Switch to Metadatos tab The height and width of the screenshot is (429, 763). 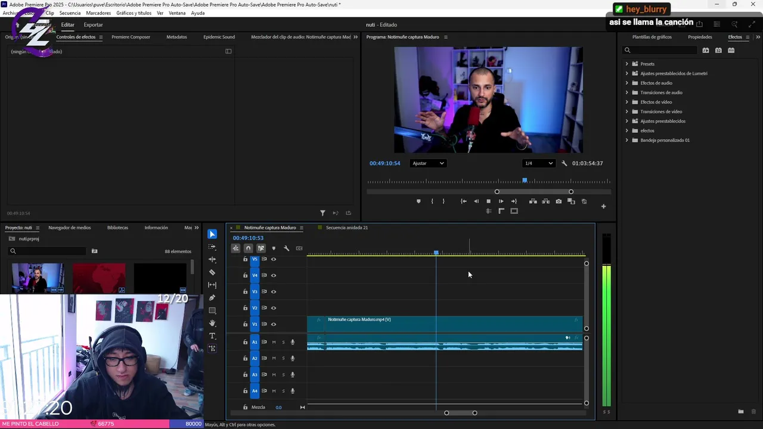tap(176, 37)
